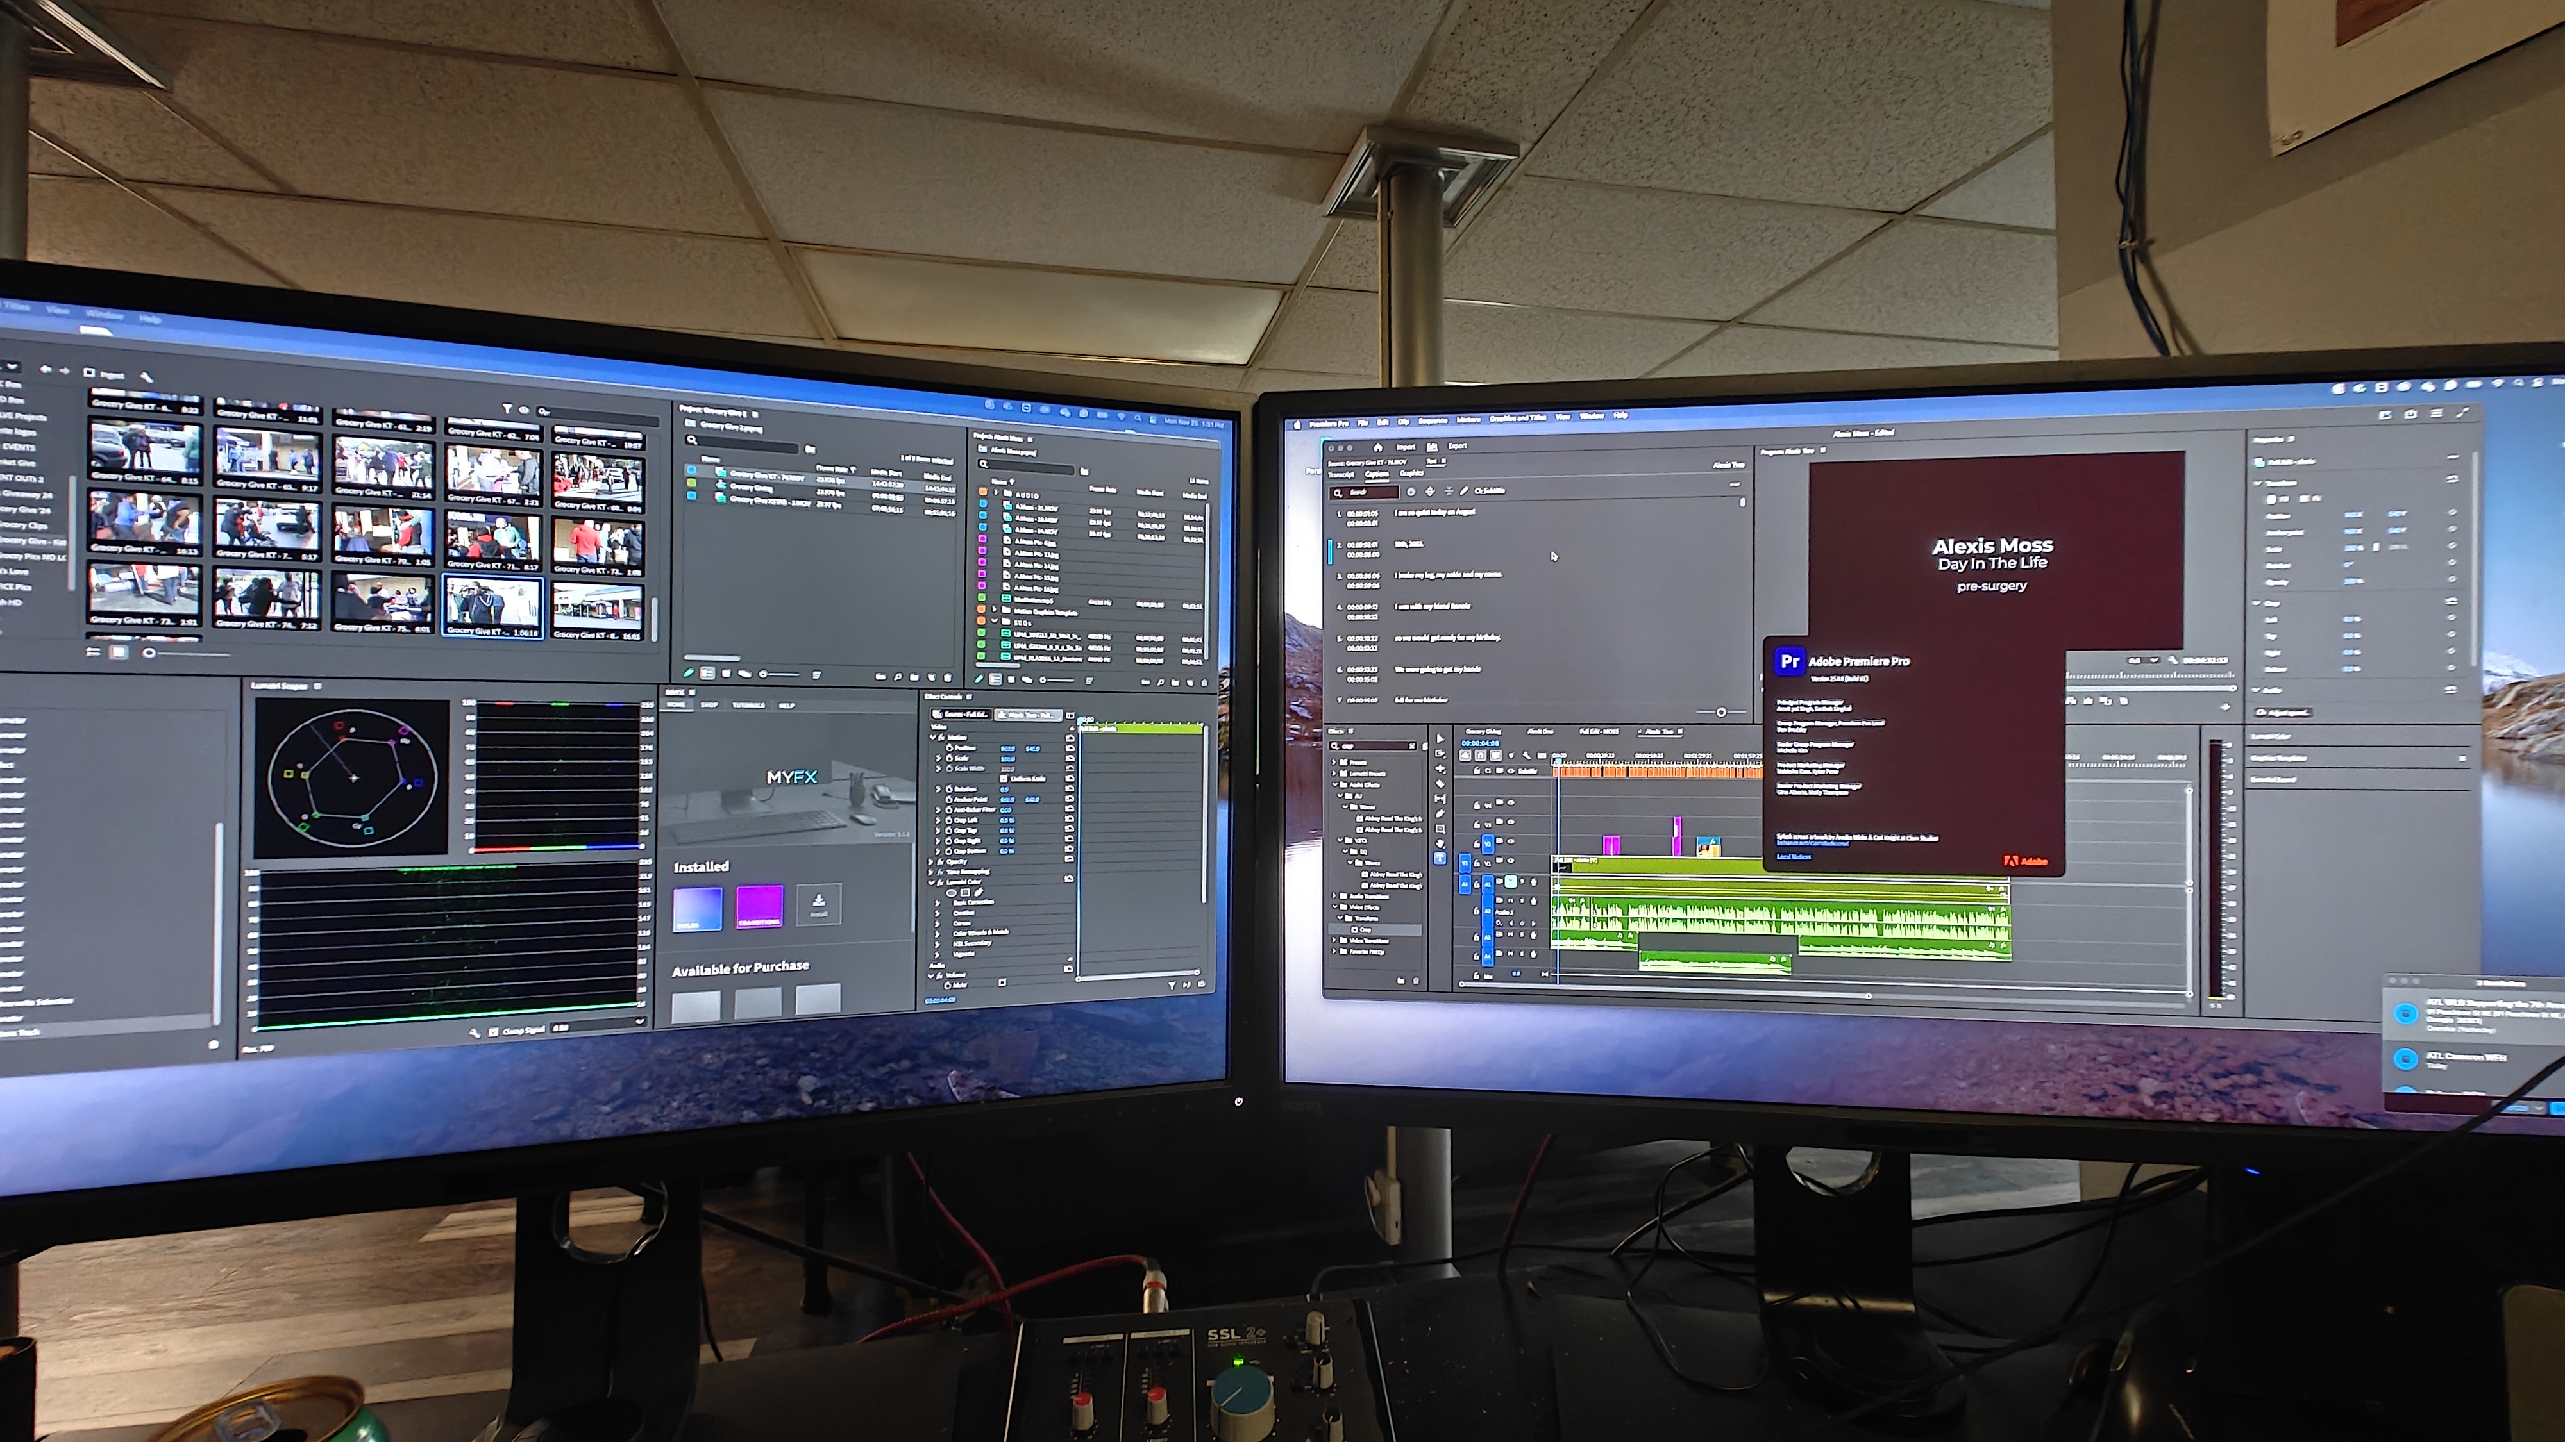The image size is (2565, 1442).
Task: Toggle Clamp Signal checkbox in Lumetri Scopes
Action: pyautogui.click(x=494, y=1033)
